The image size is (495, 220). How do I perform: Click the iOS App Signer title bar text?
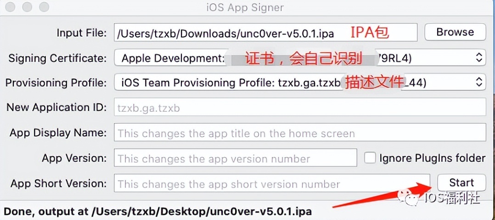click(x=245, y=7)
